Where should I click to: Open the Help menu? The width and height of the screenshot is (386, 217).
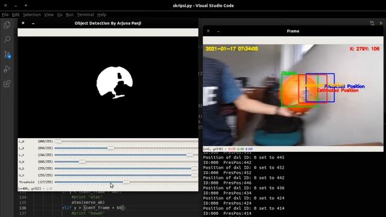tap(102, 14)
